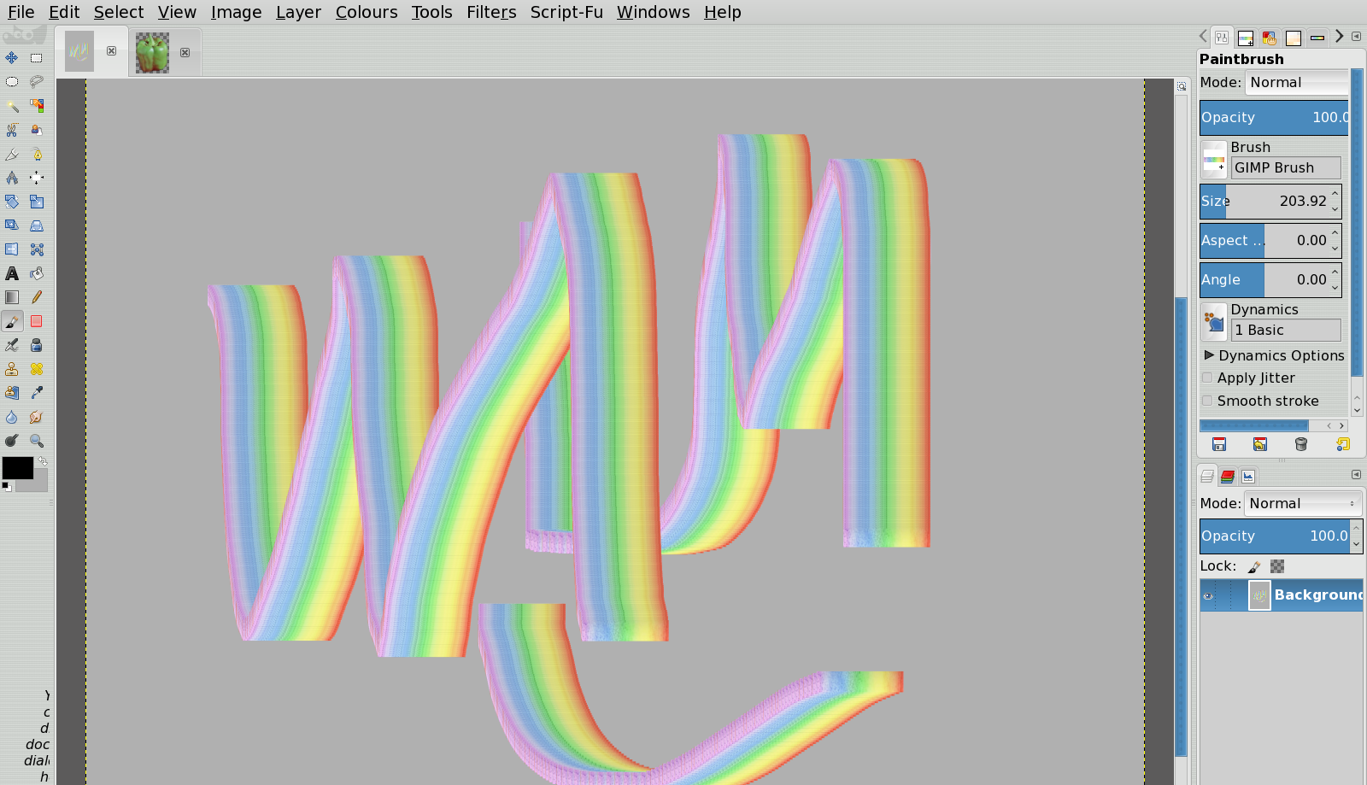The height and width of the screenshot is (785, 1367).
Task: Select the Heal tool
Action: point(36,369)
